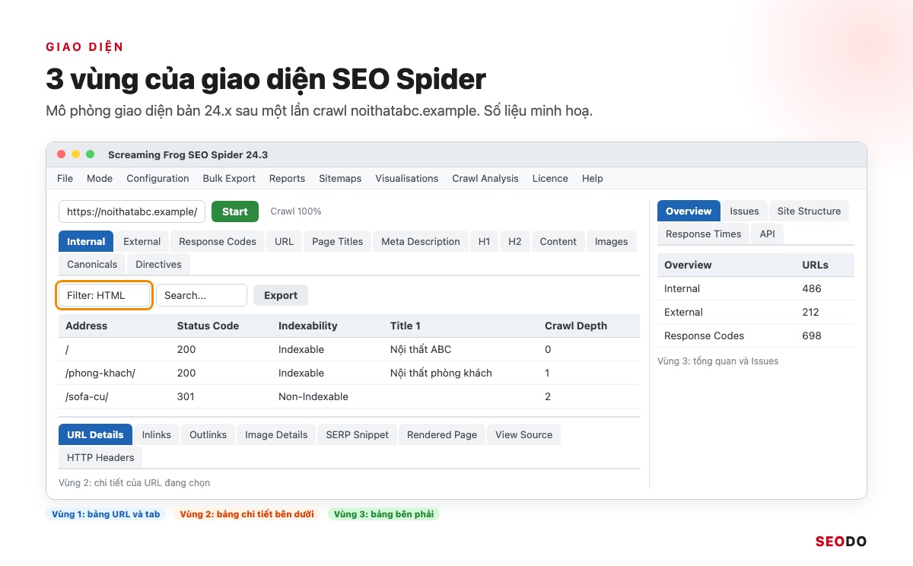Image resolution: width=913 pixels, height=566 pixels.
Task: Open the URL tab
Action: 285,242
